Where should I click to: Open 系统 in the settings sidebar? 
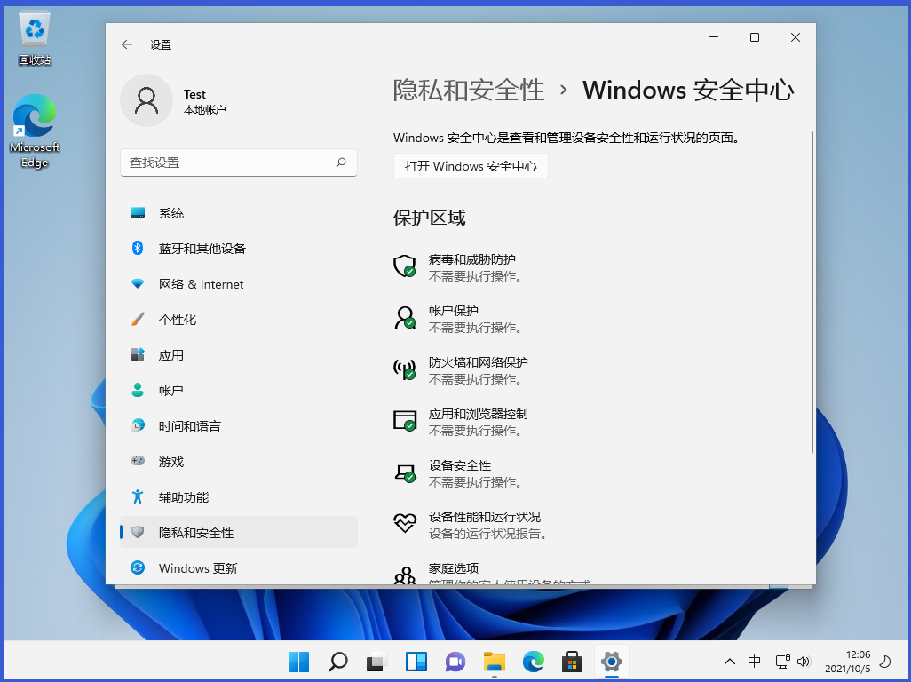[x=171, y=213]
